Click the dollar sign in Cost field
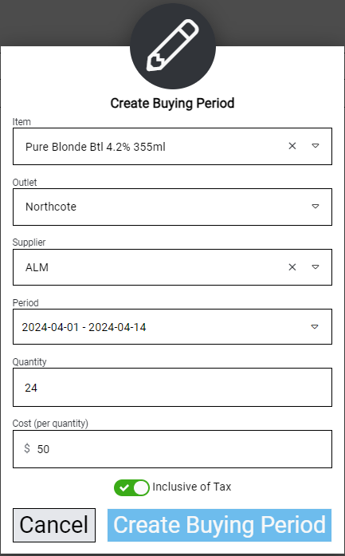 point(27,448)
